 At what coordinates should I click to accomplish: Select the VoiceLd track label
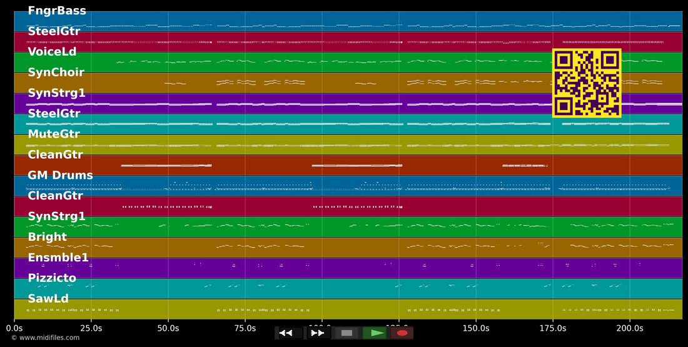[x=52, y=52]
